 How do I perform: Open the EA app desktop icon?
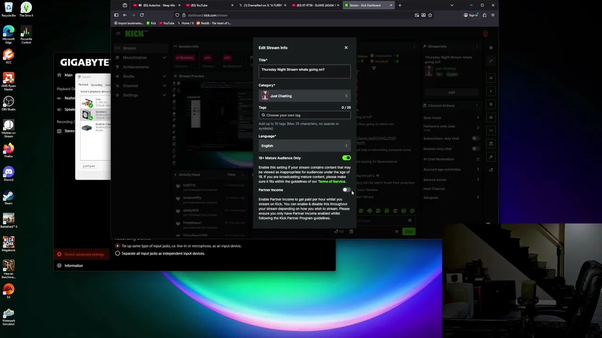click(x=8, y=291)
